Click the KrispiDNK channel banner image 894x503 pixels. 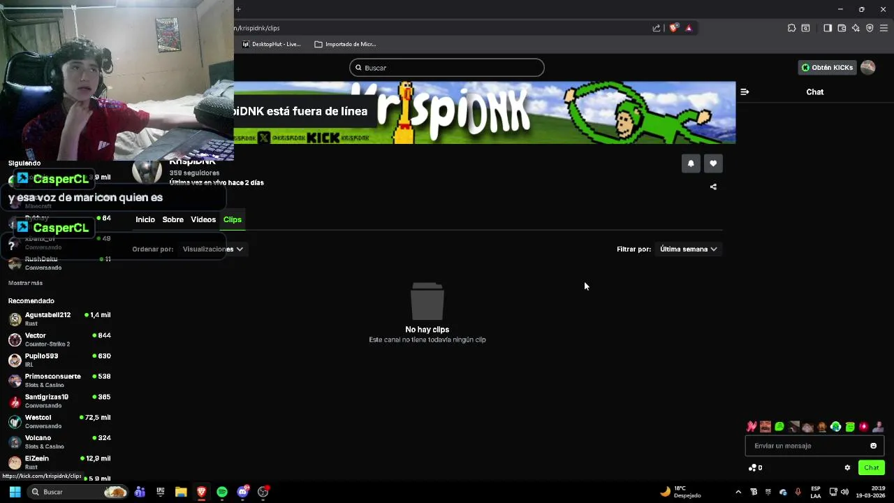485,112
